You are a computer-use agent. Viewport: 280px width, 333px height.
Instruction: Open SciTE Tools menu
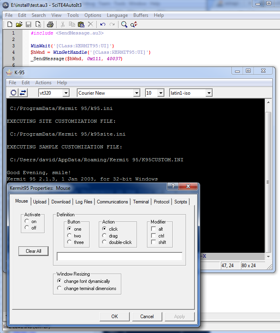tap(73, 15)
